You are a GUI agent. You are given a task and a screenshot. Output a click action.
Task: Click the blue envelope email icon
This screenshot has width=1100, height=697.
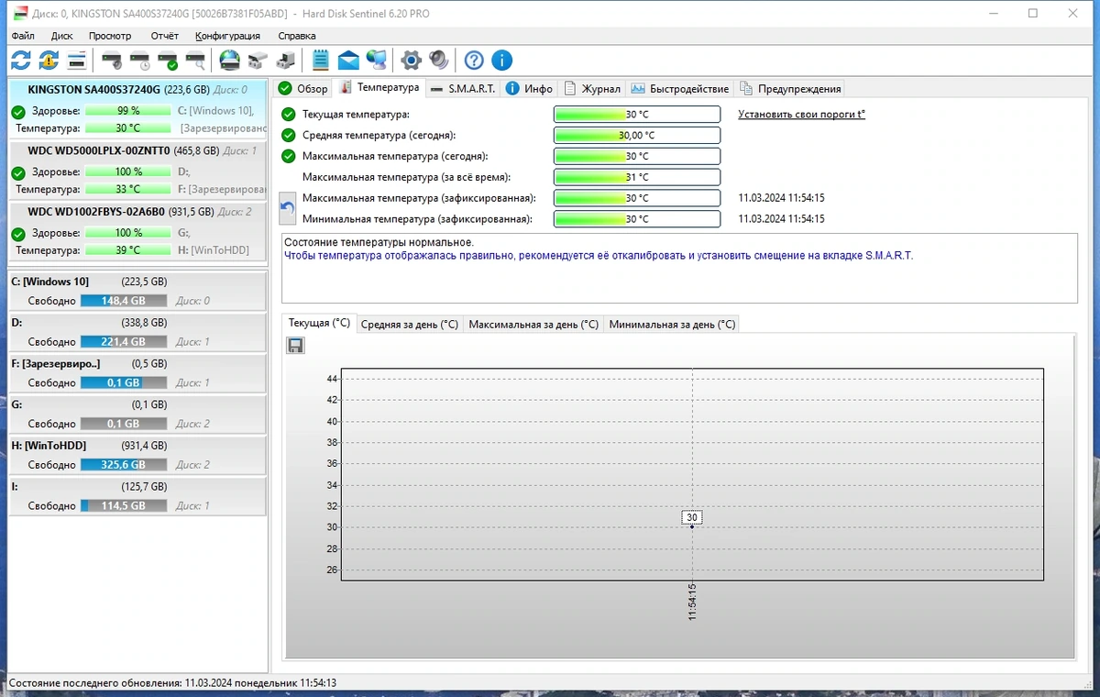[348, 61]
